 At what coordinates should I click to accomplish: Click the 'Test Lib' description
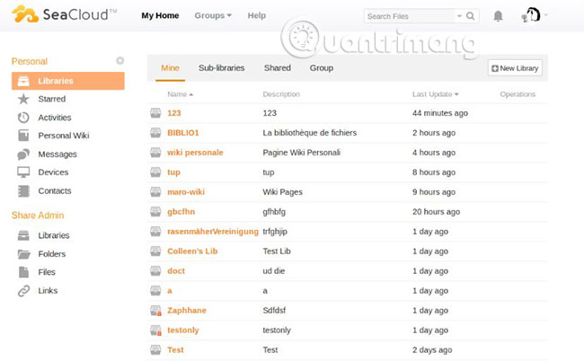coord(277,251)
